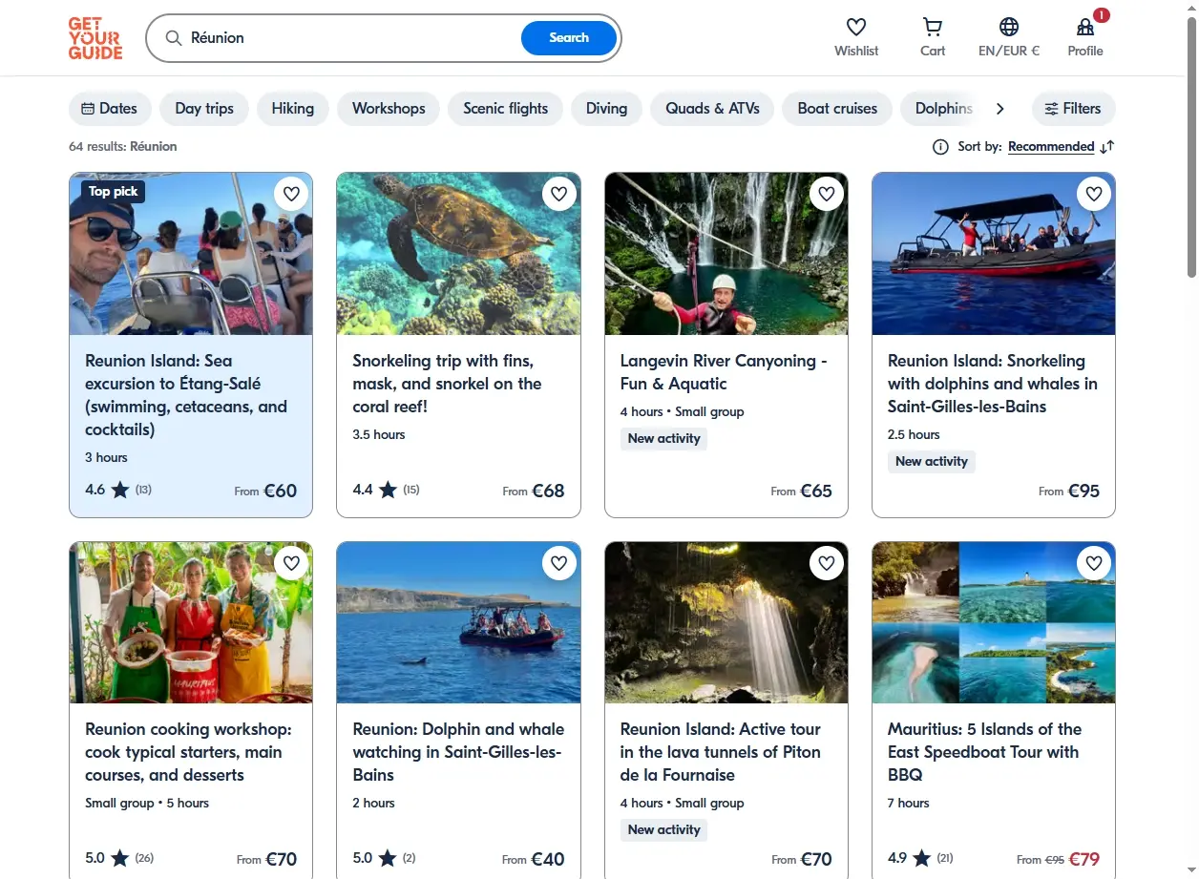Wishlist the Langevin River Canyoning card
This screenshot has height=879, width=1199.
click(827, 194)
